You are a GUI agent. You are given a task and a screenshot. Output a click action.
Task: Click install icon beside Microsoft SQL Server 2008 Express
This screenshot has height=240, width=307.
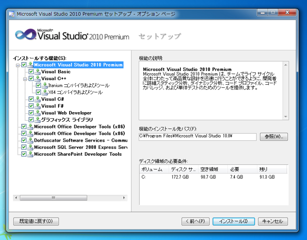point(30,147)
